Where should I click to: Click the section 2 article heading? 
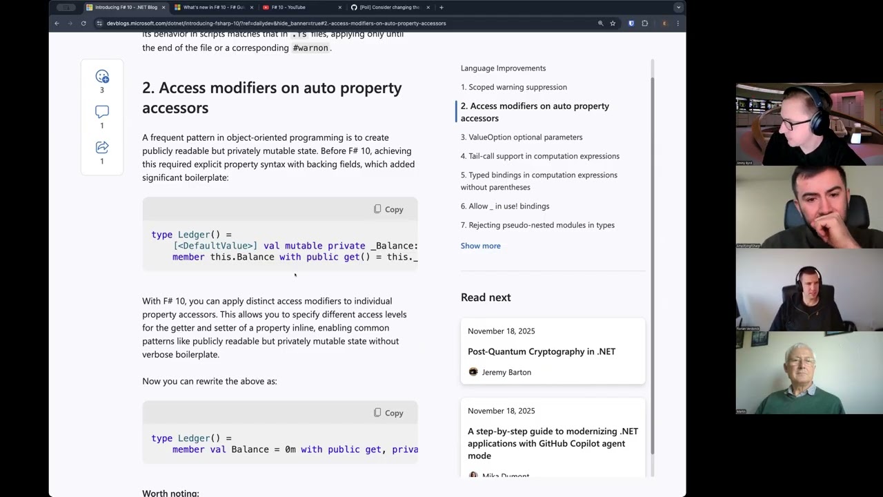point(272,97)
